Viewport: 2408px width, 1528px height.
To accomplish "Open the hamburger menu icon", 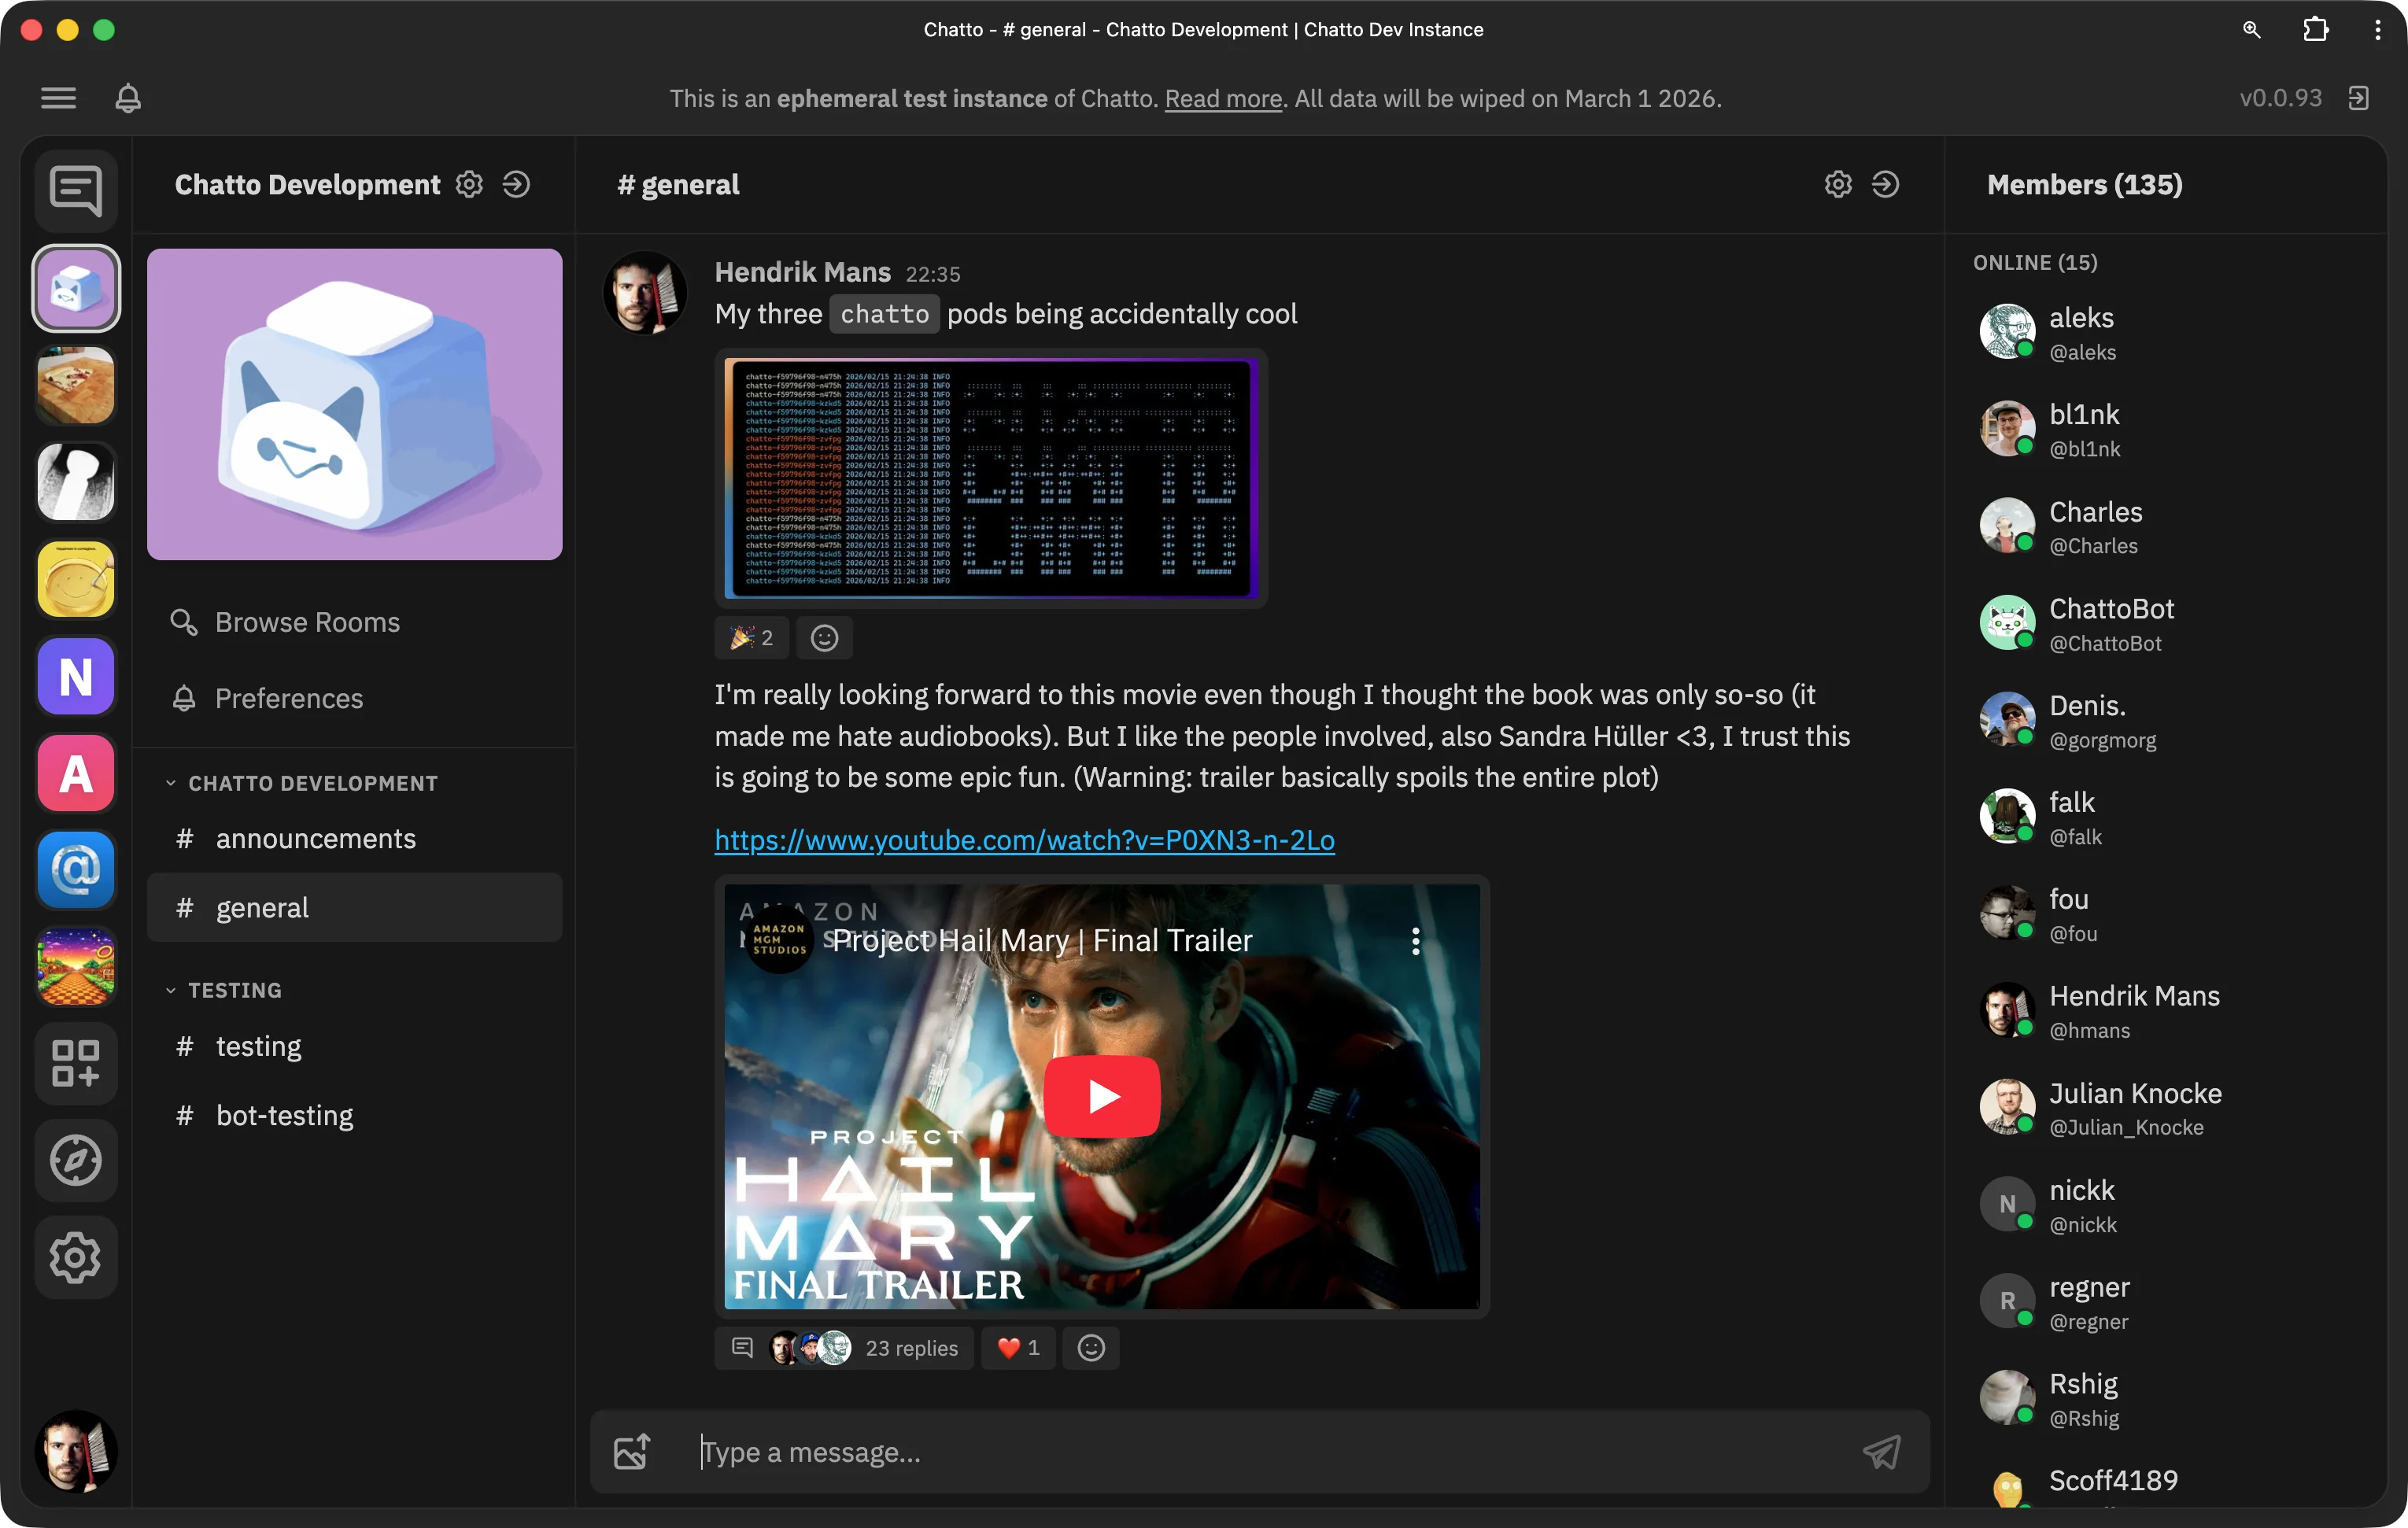I will [58, 98].
